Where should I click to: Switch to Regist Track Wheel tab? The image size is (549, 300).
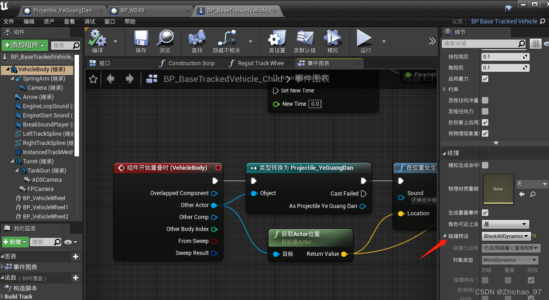[261, 63]
